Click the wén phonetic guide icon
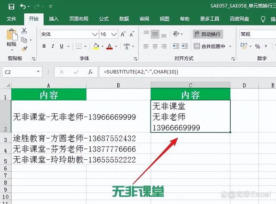Viewport: 276px width, 204px height. point(126,46)
